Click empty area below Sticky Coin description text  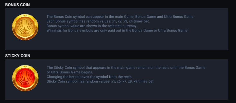(x=120, y=92)
